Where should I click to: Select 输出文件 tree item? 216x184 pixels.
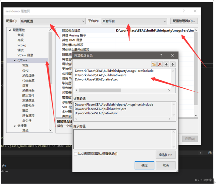tap(28, 95)
